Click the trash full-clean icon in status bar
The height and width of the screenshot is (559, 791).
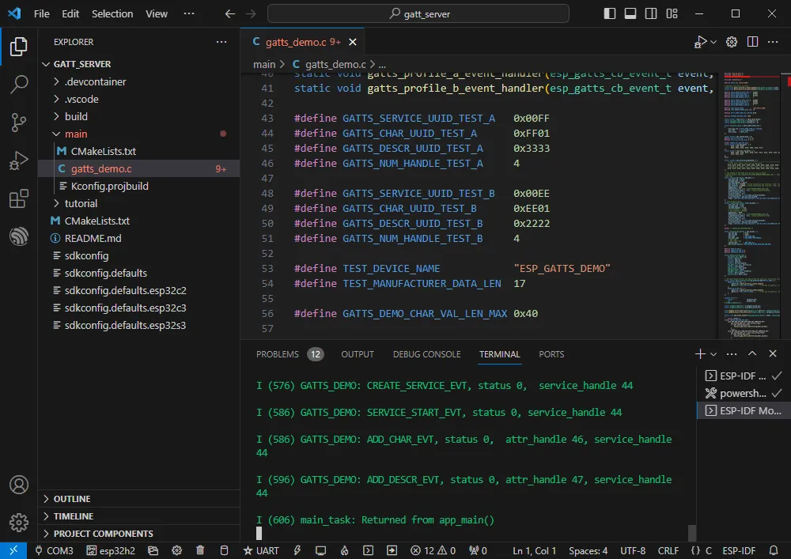200,550
